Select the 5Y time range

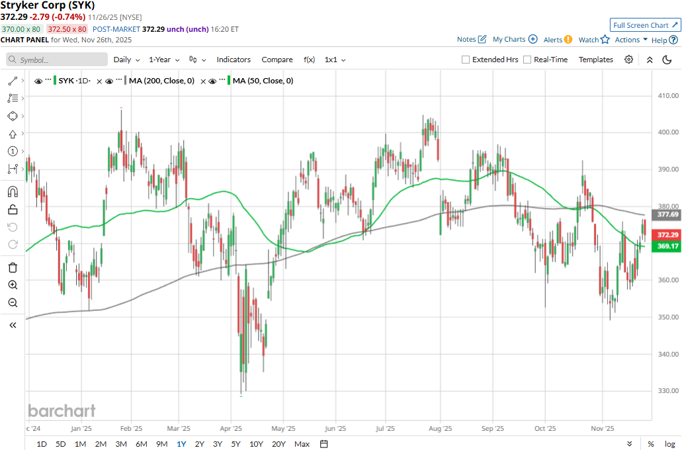[x=235, y=444]
